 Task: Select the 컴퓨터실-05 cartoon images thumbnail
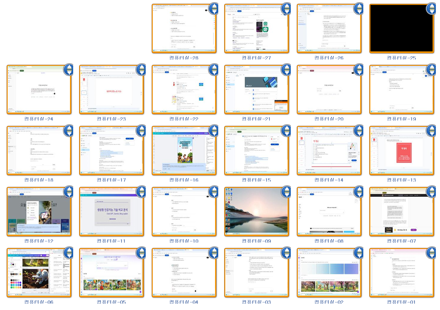coord(111,273)
